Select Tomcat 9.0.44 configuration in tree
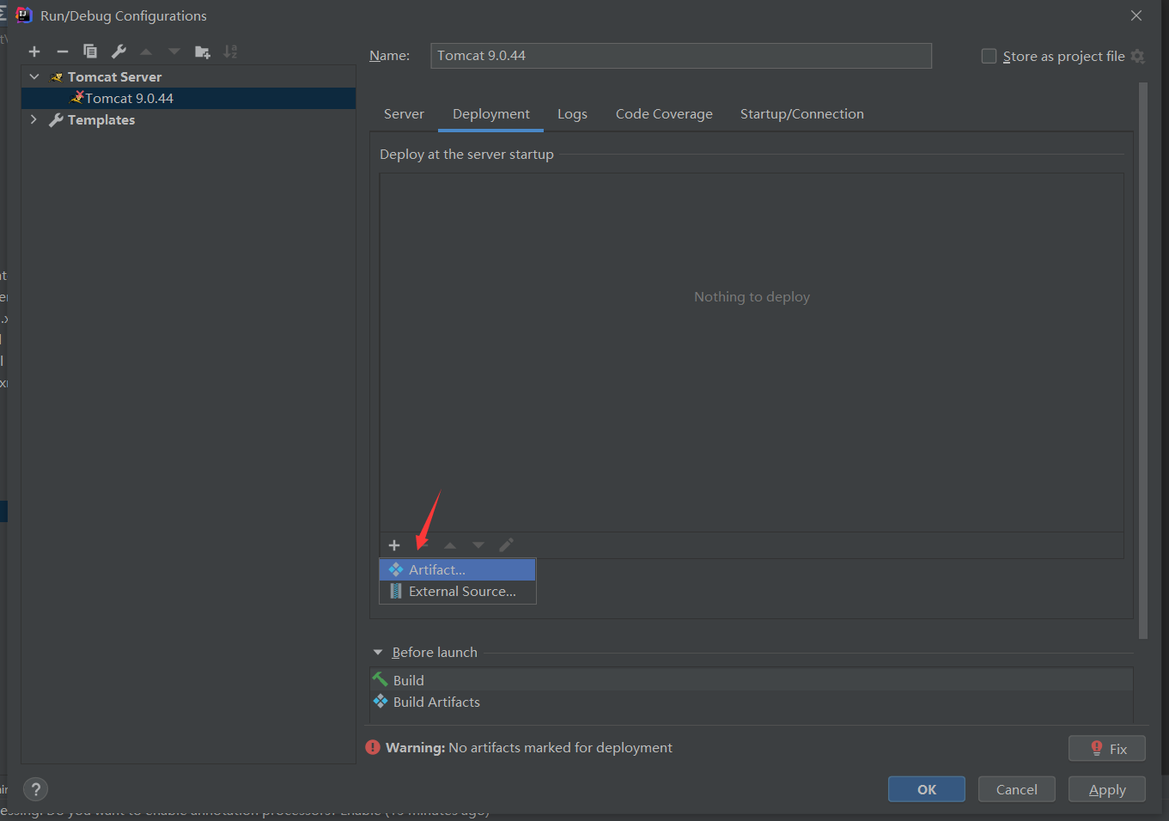 [188, 98]
